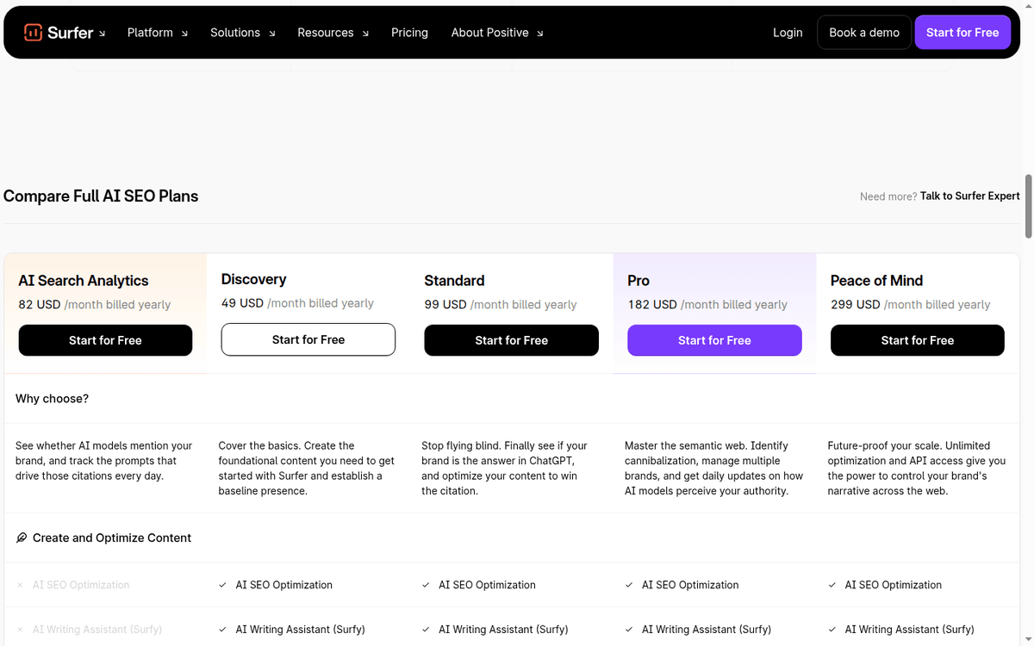Click the x mark beside AI SEO Optimization

coord(20,585)
